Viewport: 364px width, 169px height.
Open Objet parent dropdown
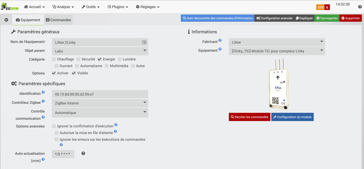pyautogui.click(x=100, y=51)
